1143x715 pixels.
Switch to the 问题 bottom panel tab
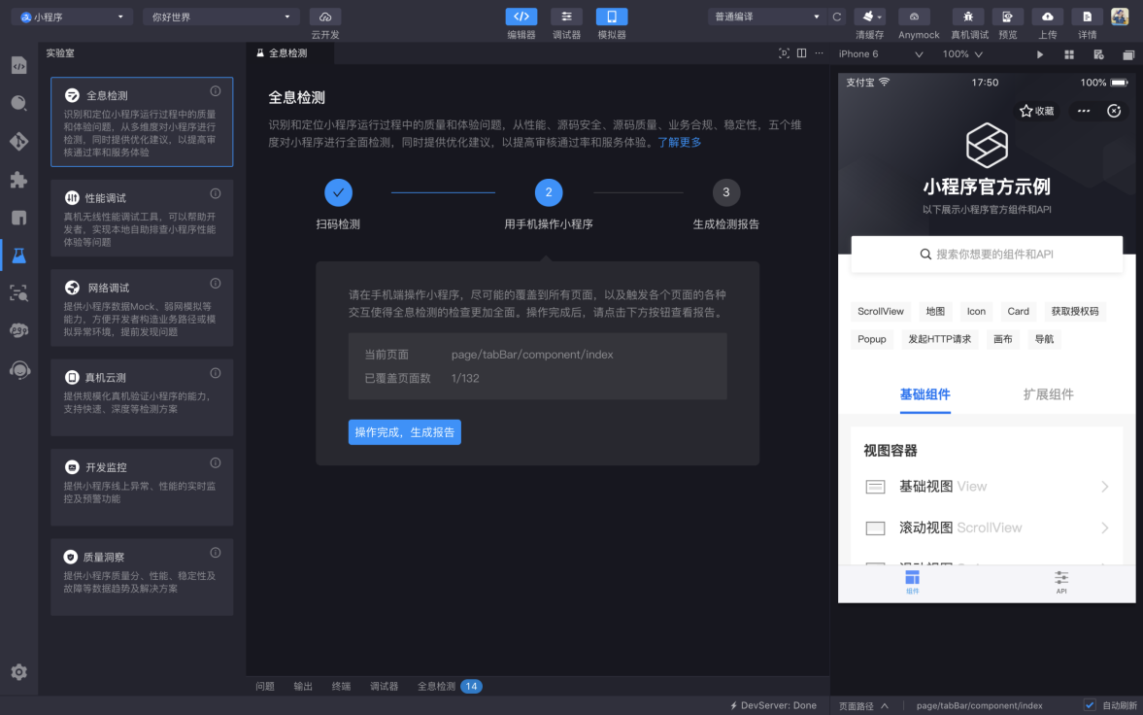click(x=265, y=686)
